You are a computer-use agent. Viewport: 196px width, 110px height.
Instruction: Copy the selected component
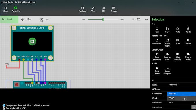point(167,30)
